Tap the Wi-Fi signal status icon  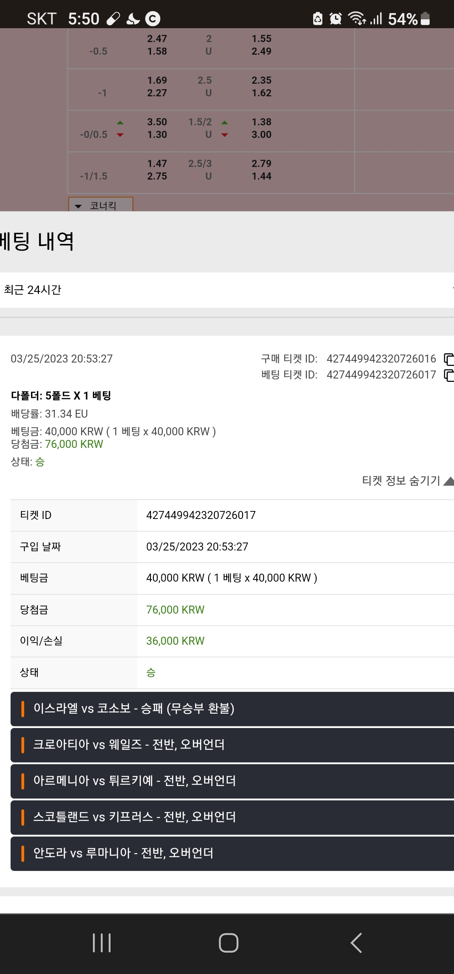click(x=357, y=19)
